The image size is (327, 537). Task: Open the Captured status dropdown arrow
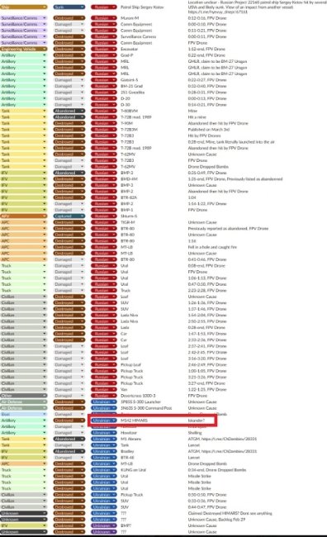click(x=83, y=216)
